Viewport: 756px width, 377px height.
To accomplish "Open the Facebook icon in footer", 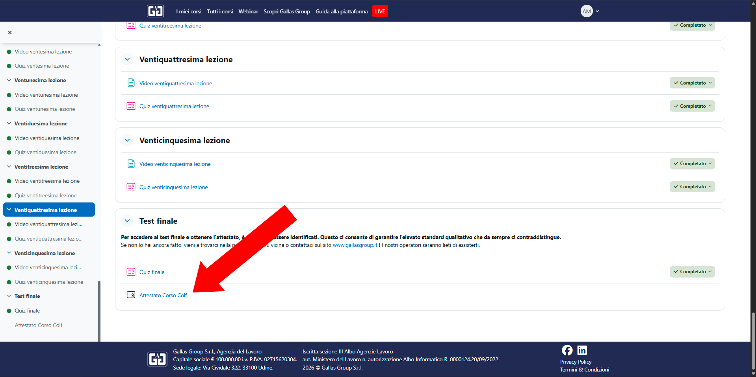I will click(x=567, y=350).
